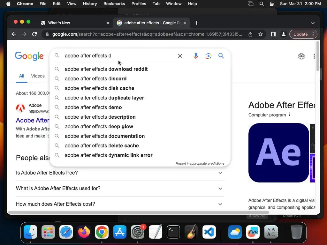Open the tab search dropdown arrow
327x245 pixels.
[x=313, y=23]
